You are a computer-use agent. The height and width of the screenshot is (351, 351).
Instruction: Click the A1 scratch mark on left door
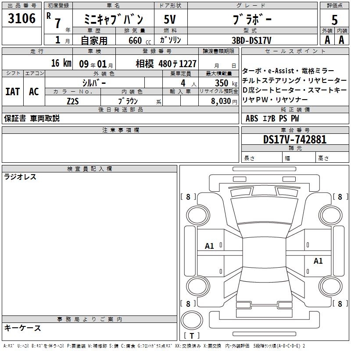click(x=210, y=246)
